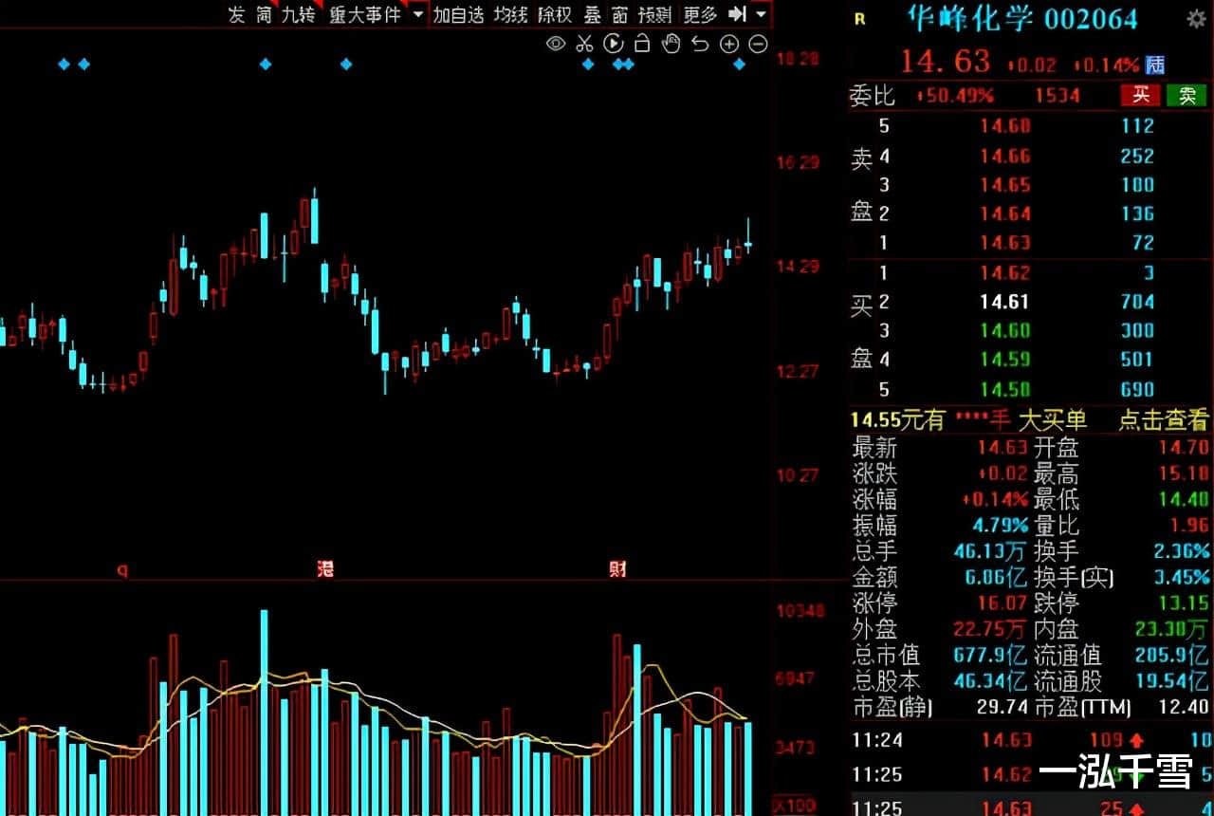This screenshot has width=1214, height=816.
Task: Click the yellow R margin icon
Action: pyautogui.click(x=859, y=19)
